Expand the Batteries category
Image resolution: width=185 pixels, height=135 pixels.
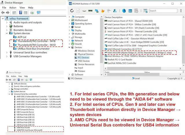coord(7,26)
